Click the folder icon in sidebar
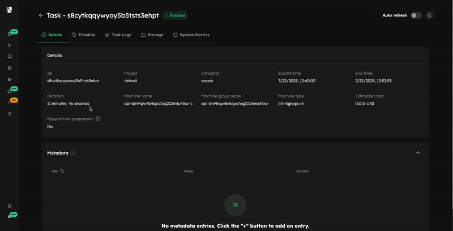This screenshot has width=453, height=231. [x=10, y=79]
